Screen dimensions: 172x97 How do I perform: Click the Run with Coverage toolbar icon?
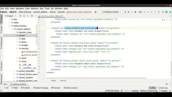(132, 12)
